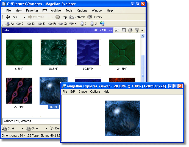The image size is (189, 147).
Task: Switch to drive G:
Action: [63, 24]
